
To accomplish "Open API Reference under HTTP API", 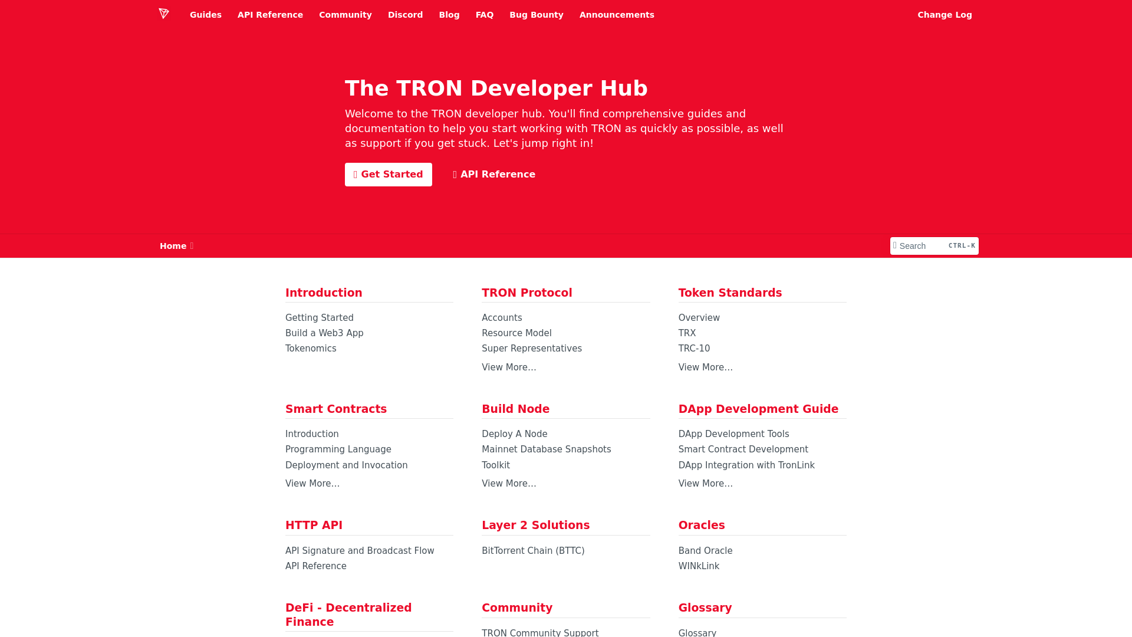I will point(316,566).
